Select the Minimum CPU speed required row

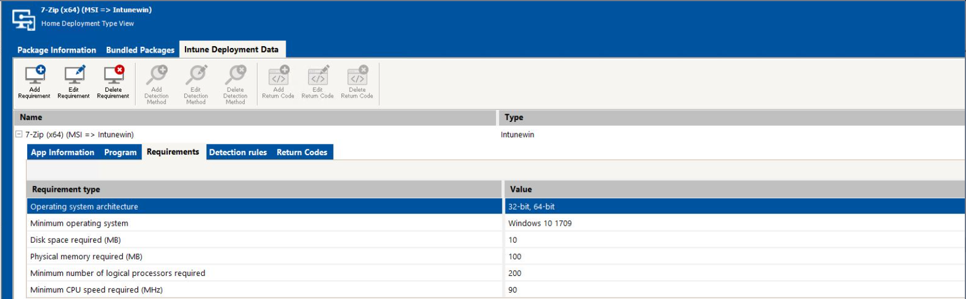pyautogui.click(x=97, y=290)
